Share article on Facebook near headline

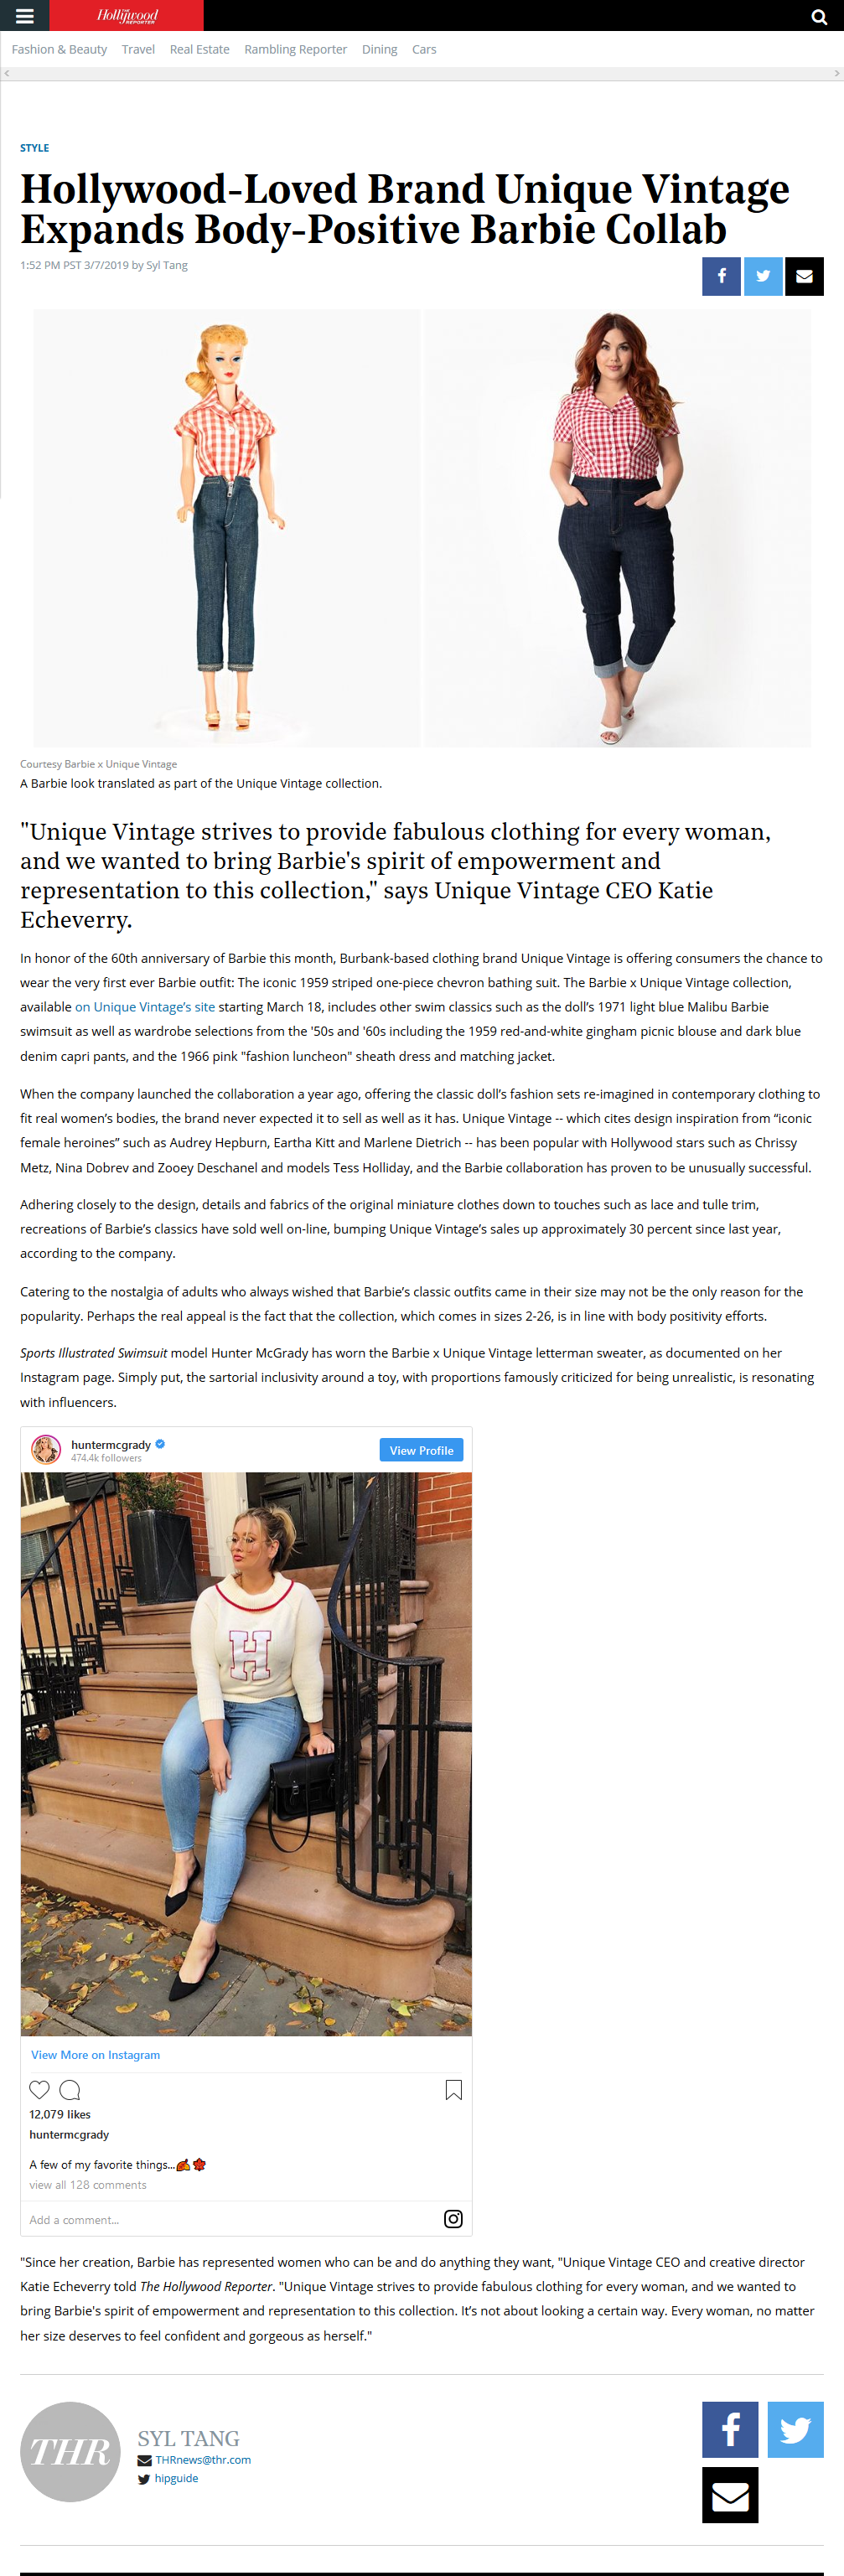point(721,276)
